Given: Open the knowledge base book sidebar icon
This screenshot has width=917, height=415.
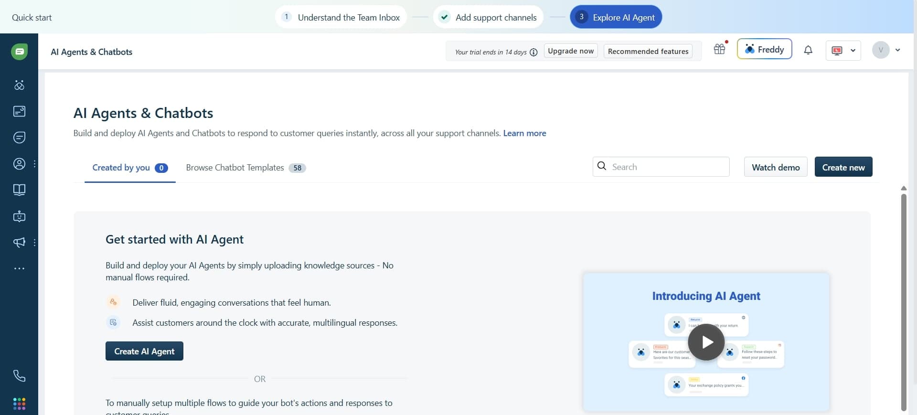Looking at the screenshot, I should coord(19,190).
